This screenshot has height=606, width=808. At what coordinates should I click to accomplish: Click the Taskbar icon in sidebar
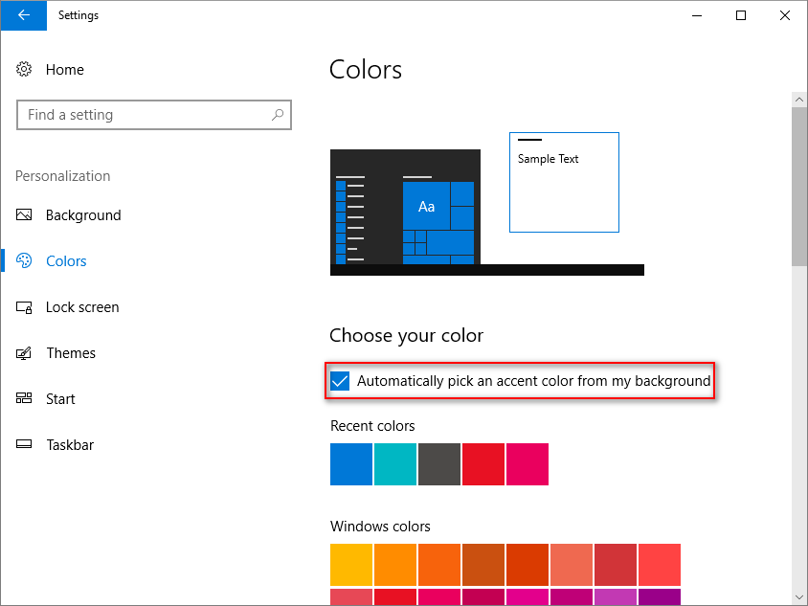(25, 445)
